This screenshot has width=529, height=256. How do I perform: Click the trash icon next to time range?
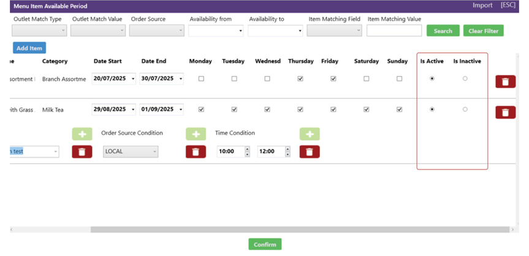pos(309,152)
